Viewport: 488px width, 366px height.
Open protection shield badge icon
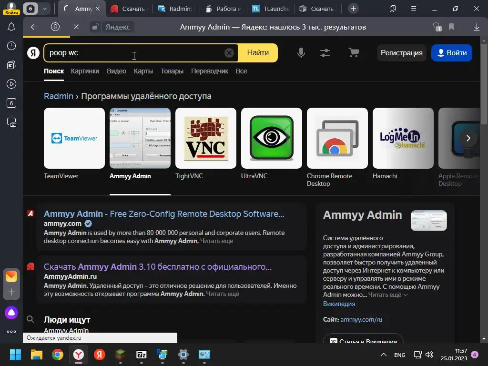tap(437, 27)
